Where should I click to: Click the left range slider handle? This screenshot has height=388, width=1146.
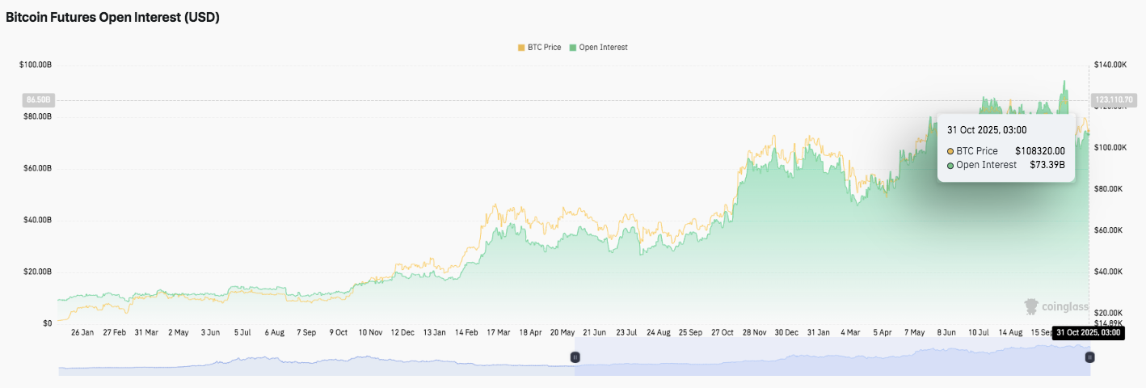click(575, 356)
